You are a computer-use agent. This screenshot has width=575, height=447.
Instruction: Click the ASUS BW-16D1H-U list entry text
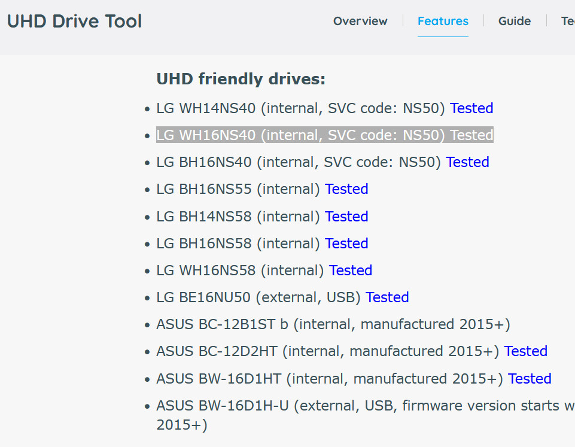(359, 406)
